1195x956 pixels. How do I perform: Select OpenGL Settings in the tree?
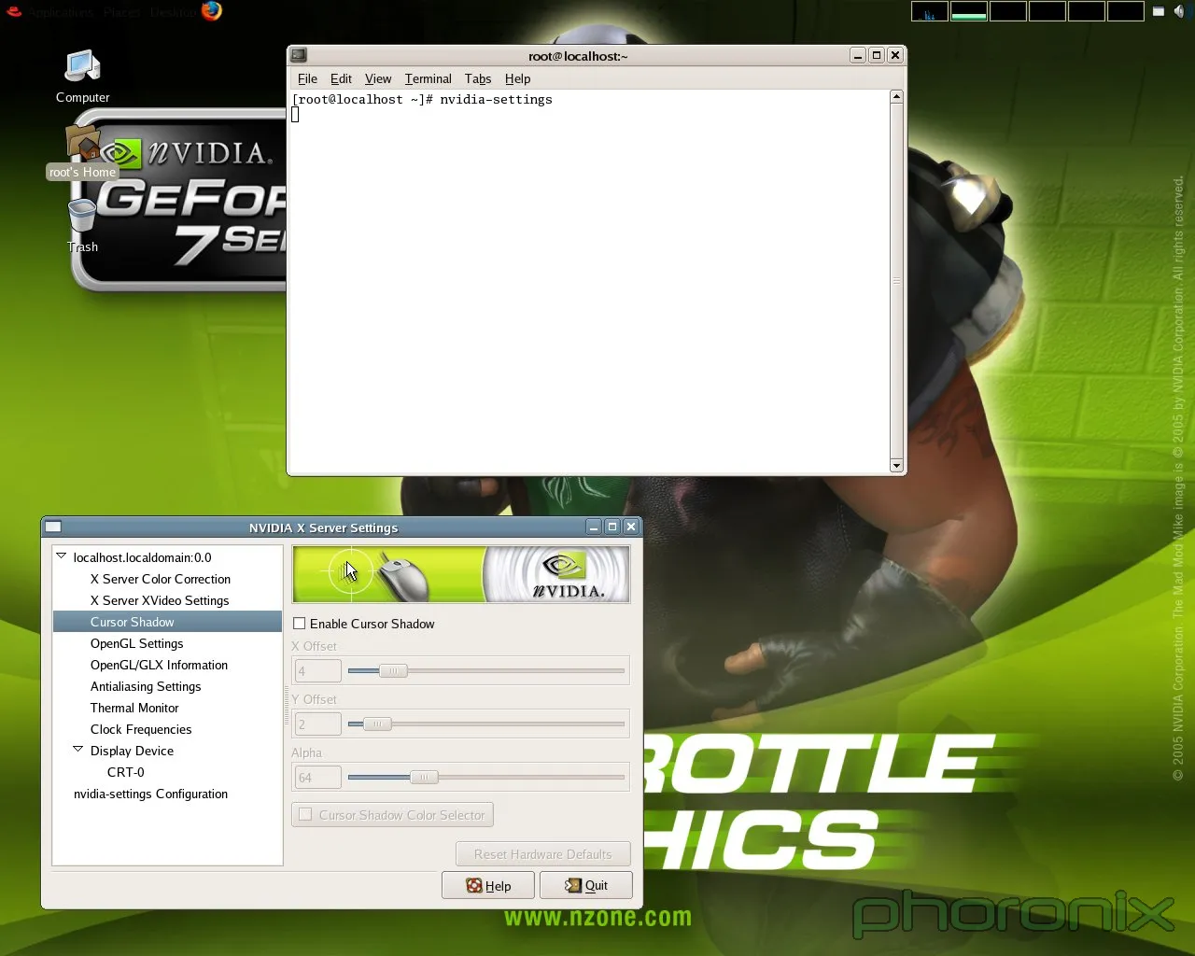(x=137, y=643)
